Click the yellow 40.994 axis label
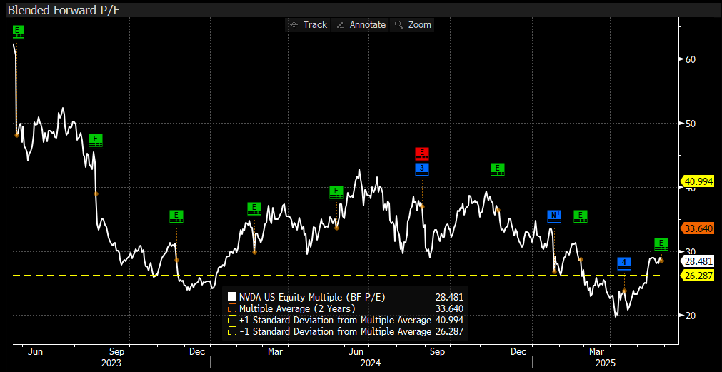This screenshot has width=722, height=372. [698, 181]
